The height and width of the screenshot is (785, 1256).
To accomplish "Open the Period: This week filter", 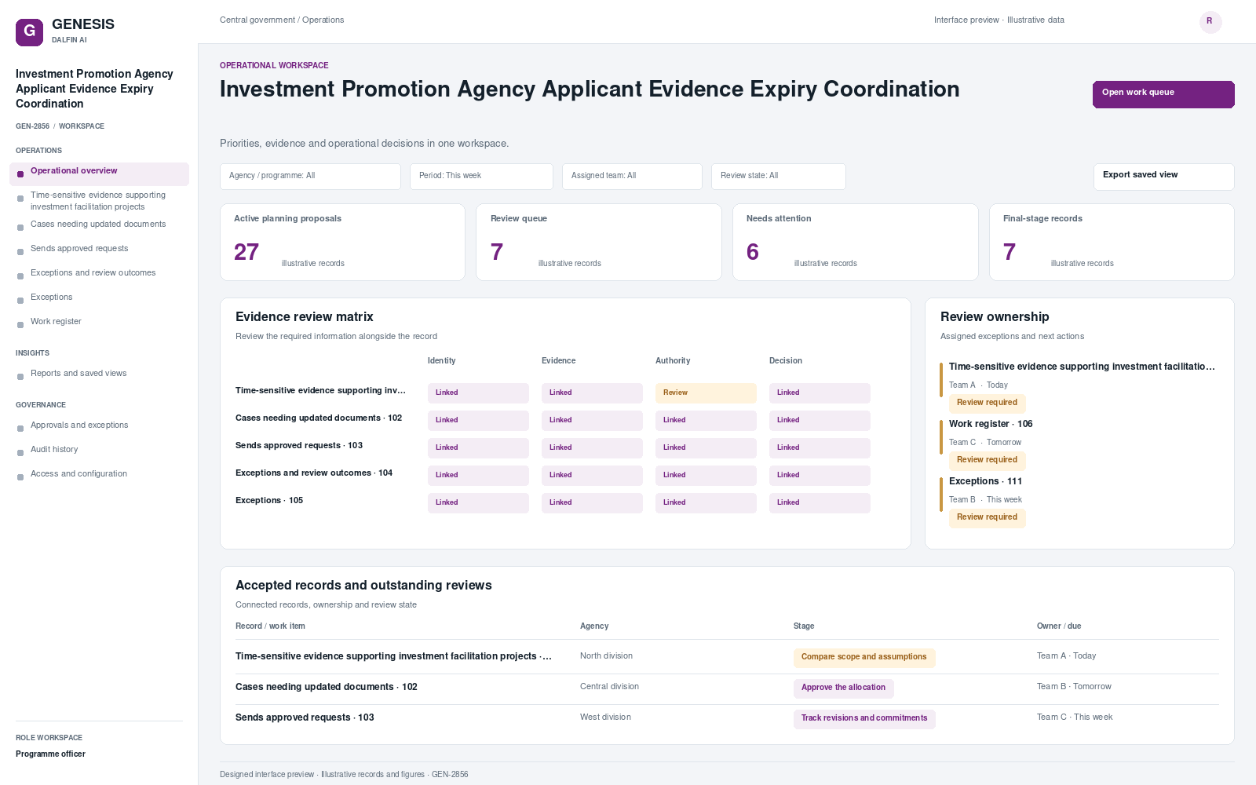I will pos(481,176).
